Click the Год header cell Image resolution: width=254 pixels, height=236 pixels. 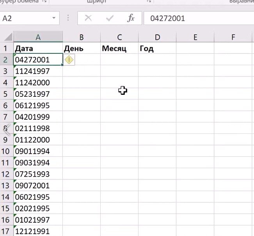(157, 48)
